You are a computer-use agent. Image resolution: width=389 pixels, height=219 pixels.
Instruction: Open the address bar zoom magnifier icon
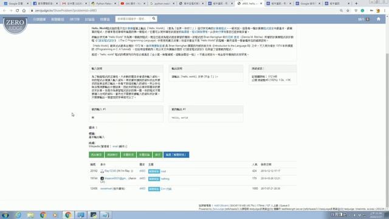[x=341, y=11]
